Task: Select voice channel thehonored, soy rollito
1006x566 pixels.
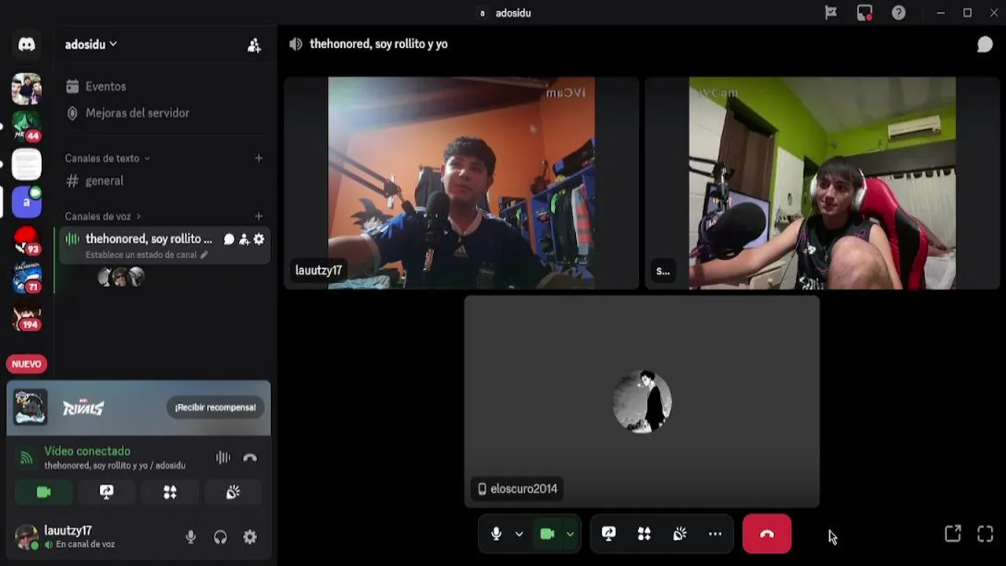Action: (x=149, y=239)
